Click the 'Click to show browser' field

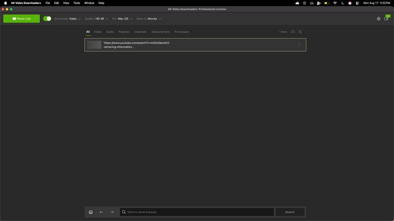tap(197, 212)
